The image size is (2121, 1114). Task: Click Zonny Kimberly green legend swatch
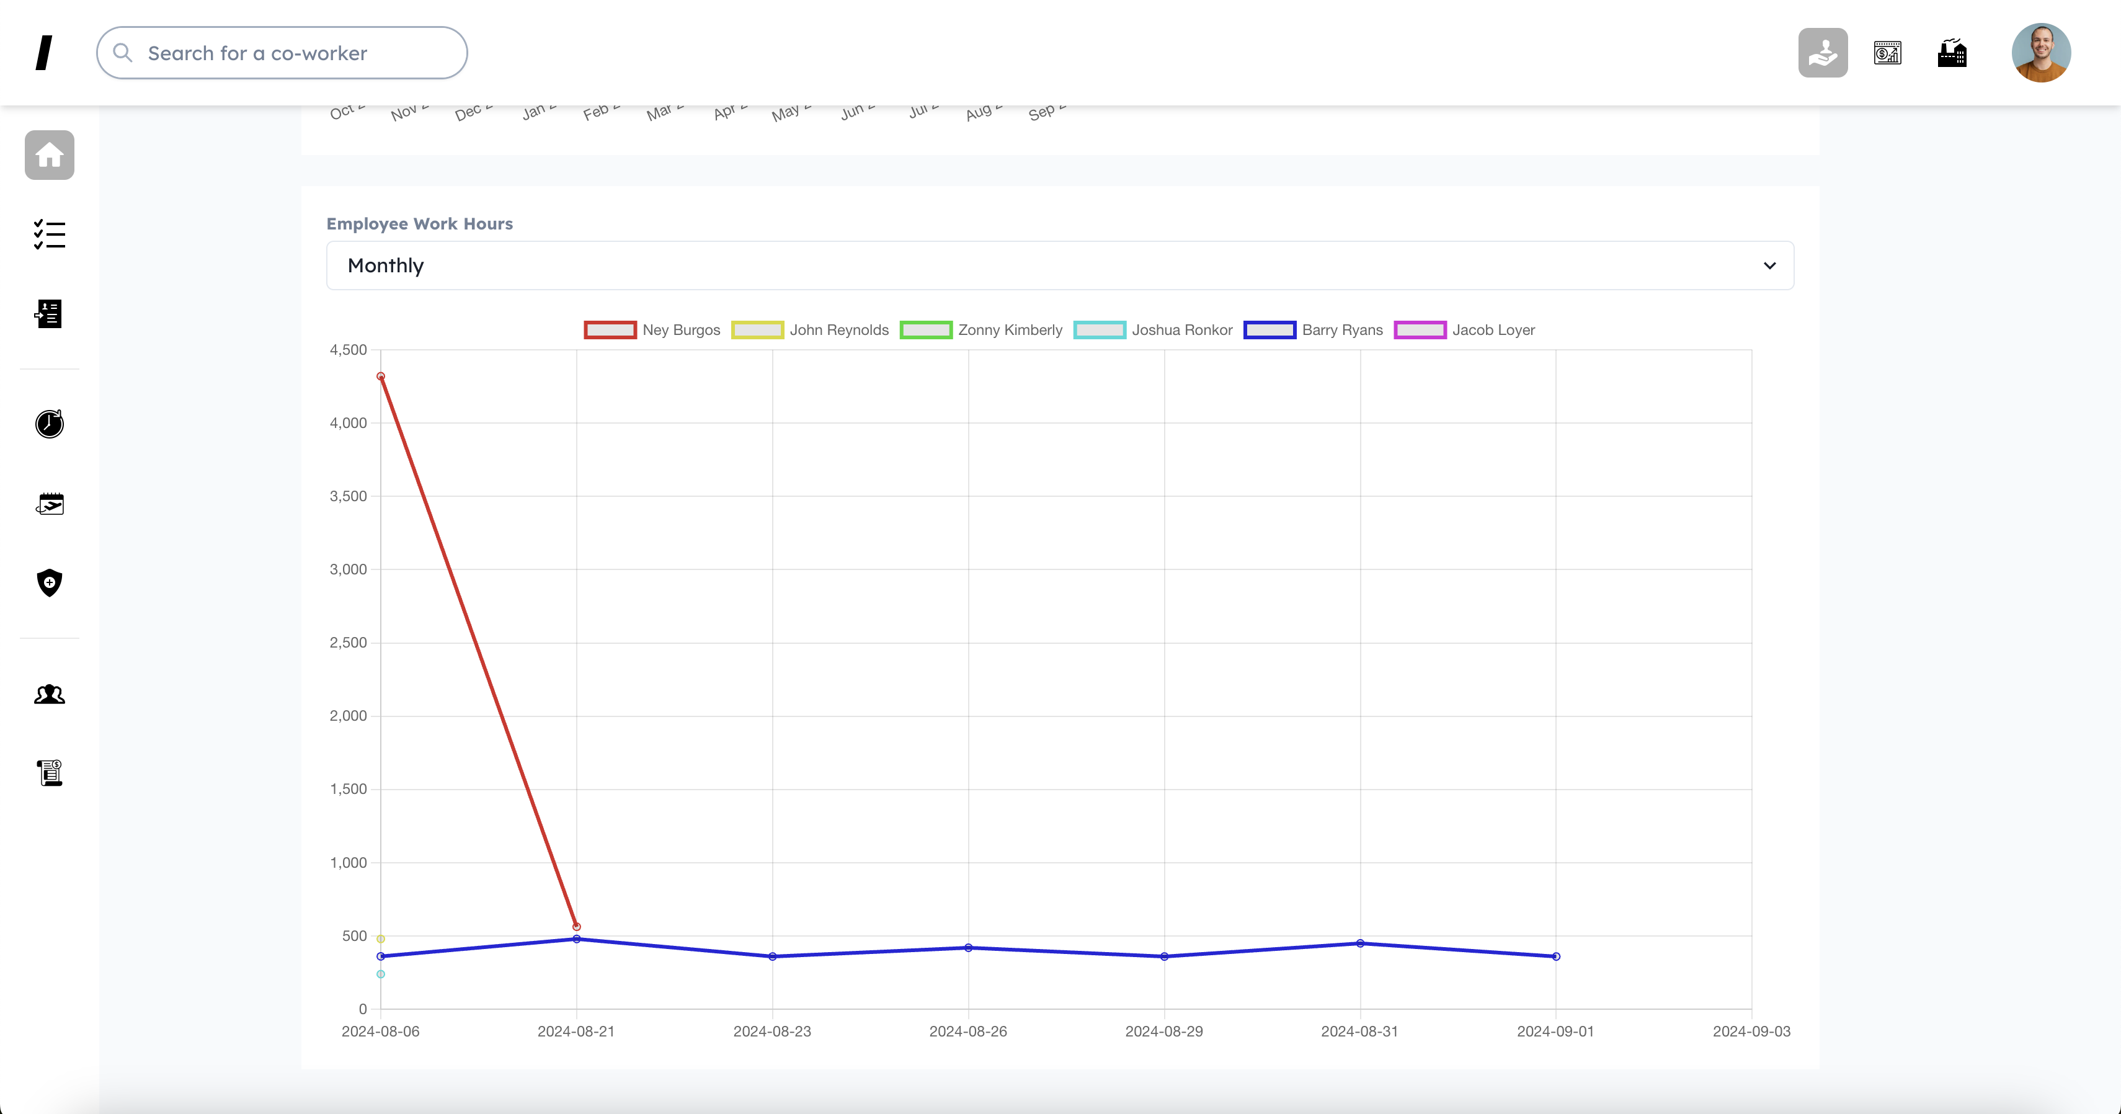click(925, 330)
